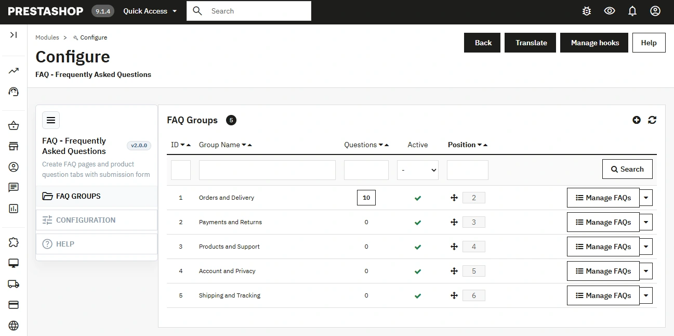Click drag handle for Products and Support
The width and height of the screenshot is (674, 336).
[x=454, y=247]
